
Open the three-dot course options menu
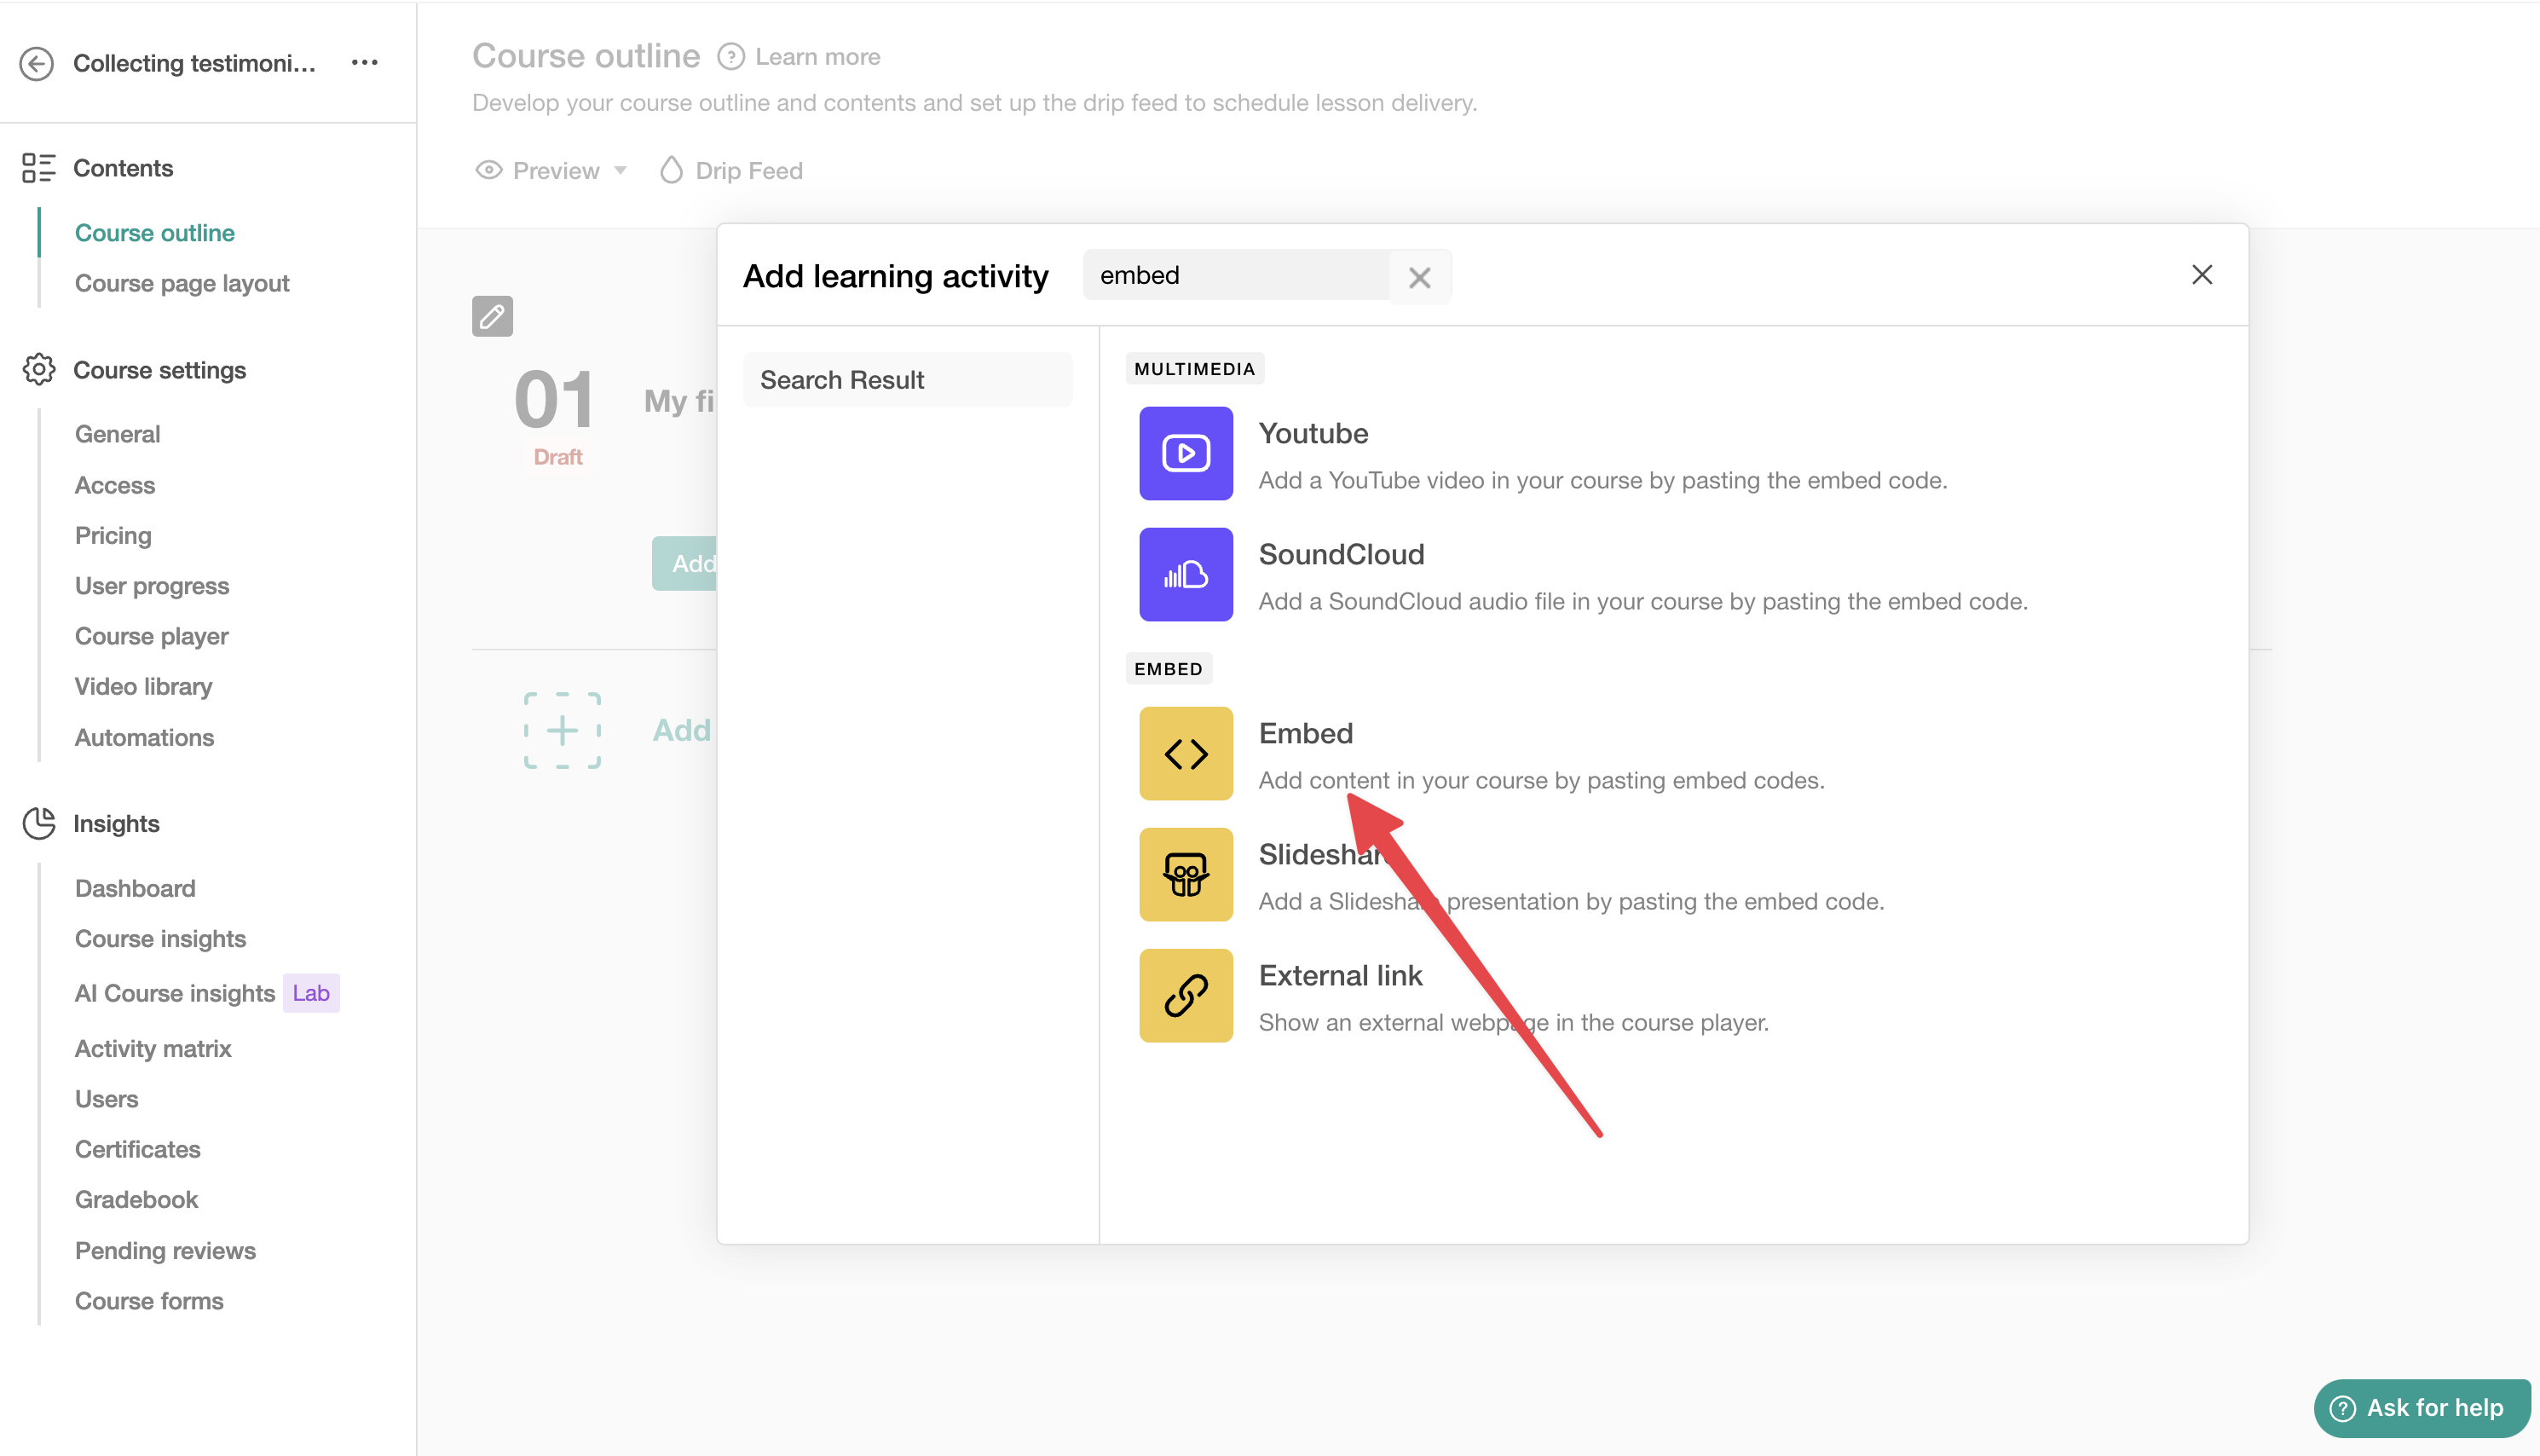point(365,62)
